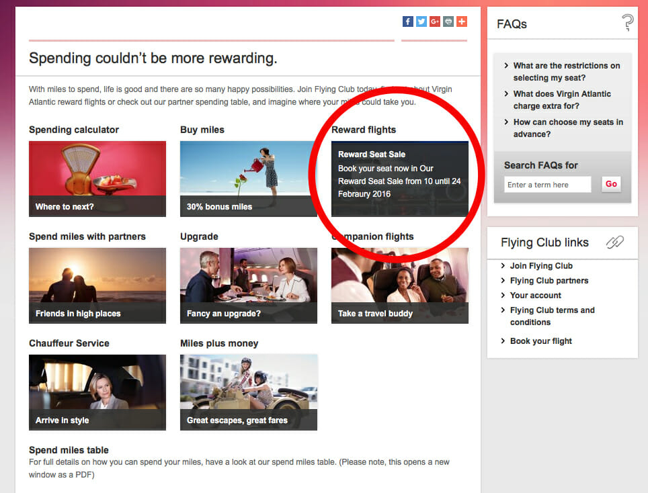Click the FAQs panel heading
Screen dimensions: 648x493
click(512, 24)
